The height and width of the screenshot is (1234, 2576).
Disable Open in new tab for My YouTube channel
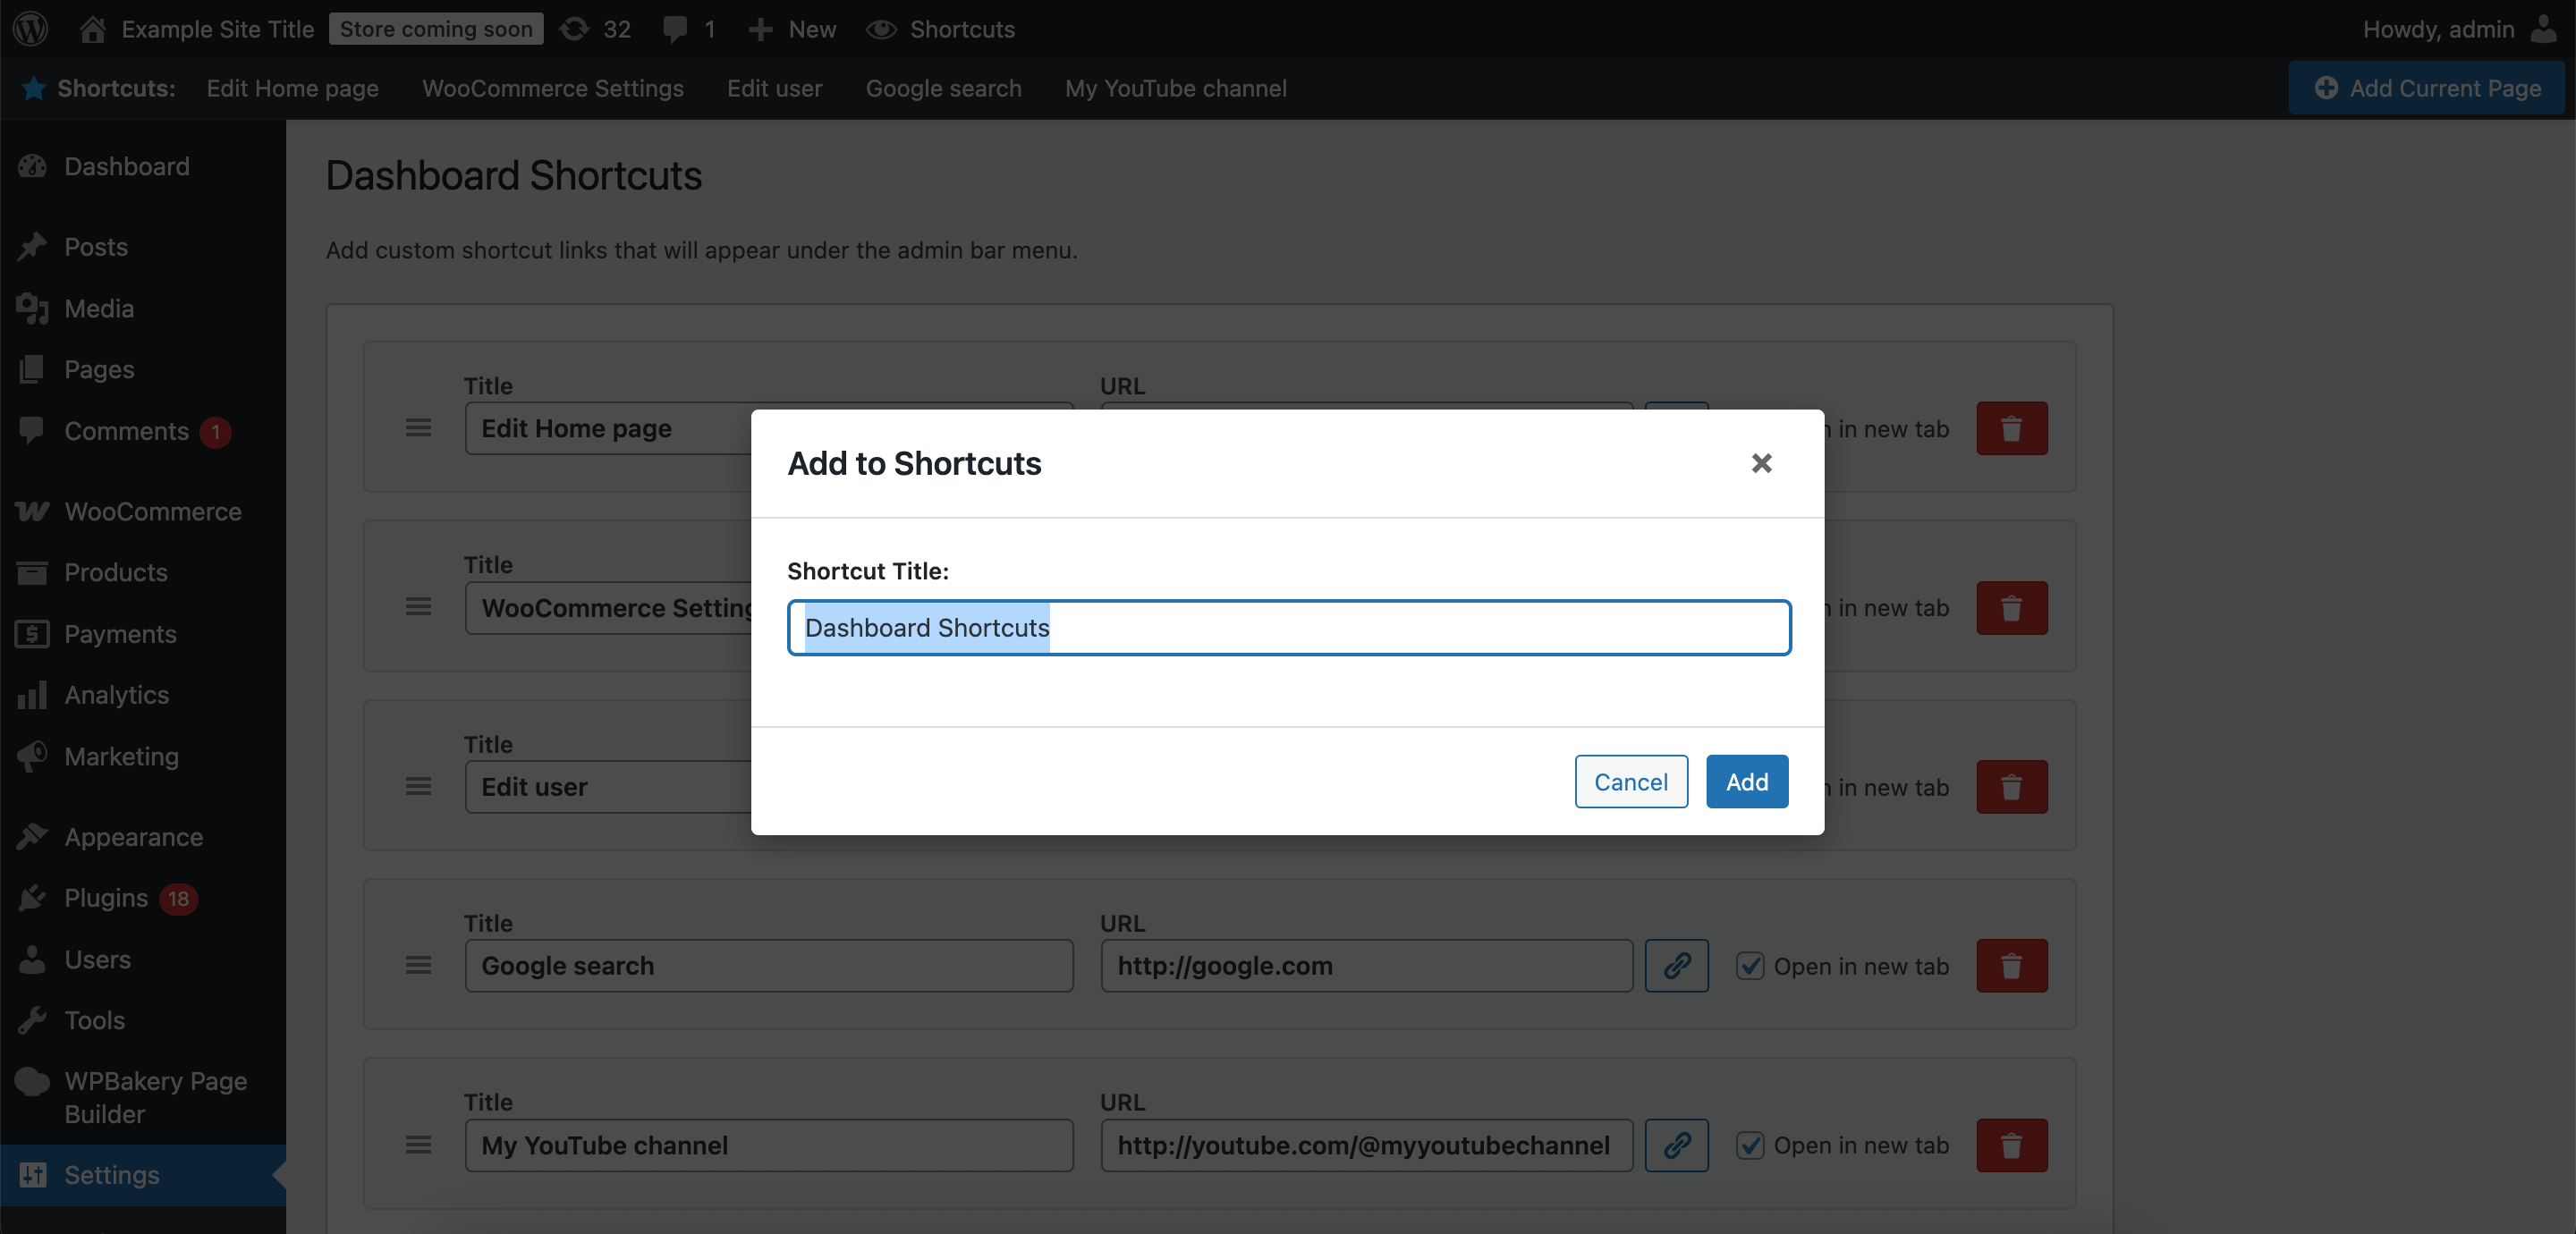(1751, 1145)
